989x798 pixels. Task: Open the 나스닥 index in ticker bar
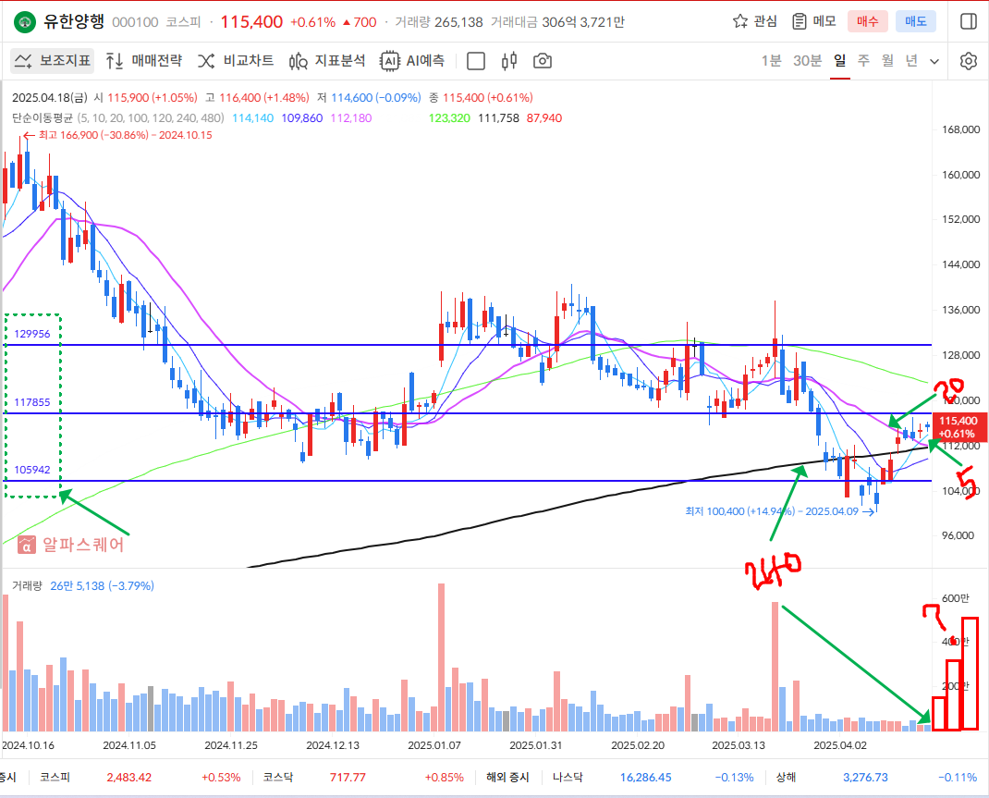[x=568, y=777]
